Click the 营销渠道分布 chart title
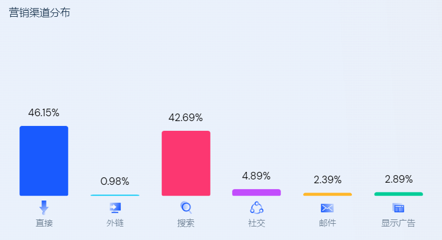Image resolution: width=442 pixels, height=240 pixels. 39,13
